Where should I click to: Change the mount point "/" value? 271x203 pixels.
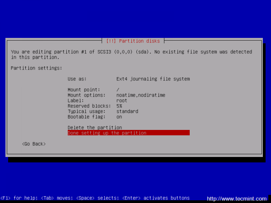[x=118, y=90]
